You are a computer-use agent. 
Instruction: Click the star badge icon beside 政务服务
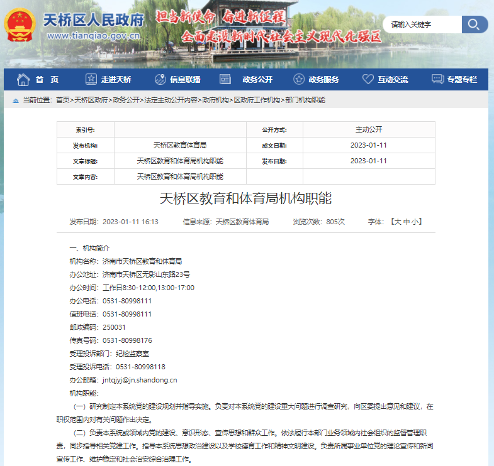[x=299, y=79]
